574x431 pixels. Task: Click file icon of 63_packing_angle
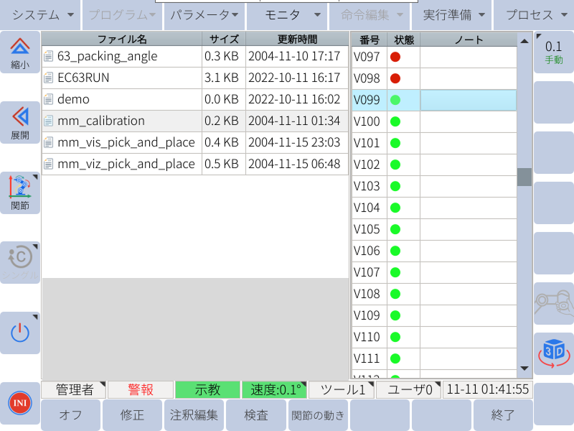click(x=48, y=56)
